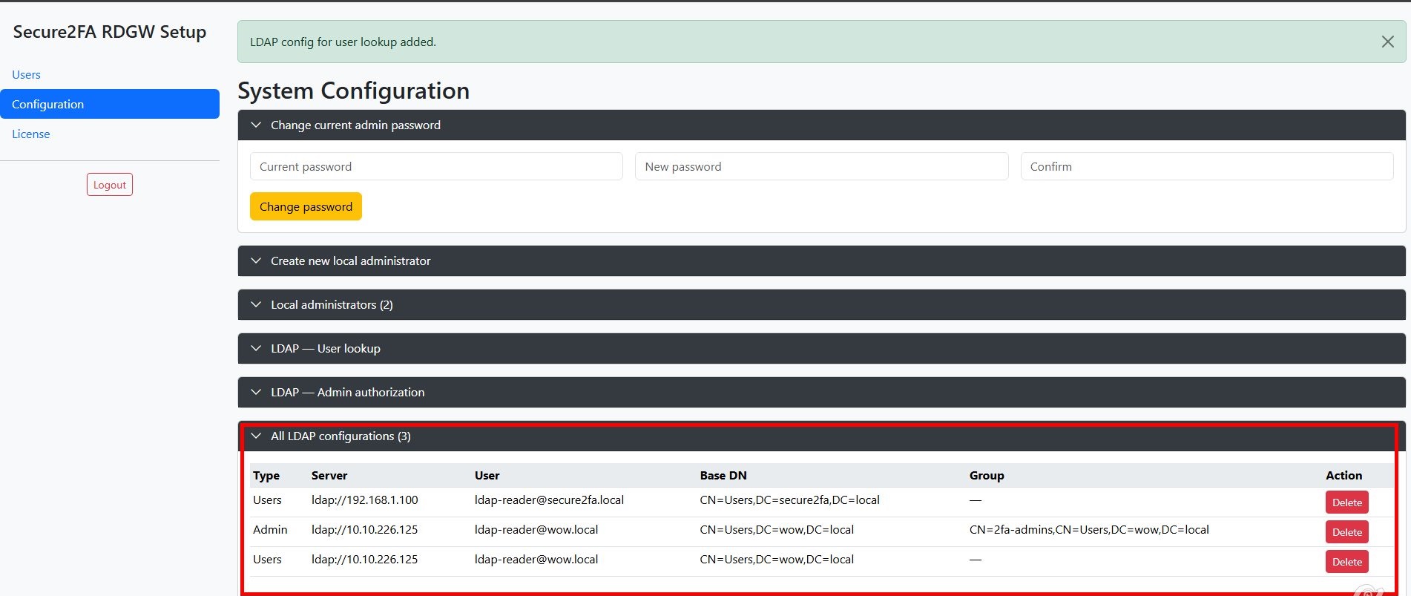Image resolution: width=1411 pixels, height=596 pixels.
Task: Click the chevron icon beside Local administrators
Action: (256, 305)
